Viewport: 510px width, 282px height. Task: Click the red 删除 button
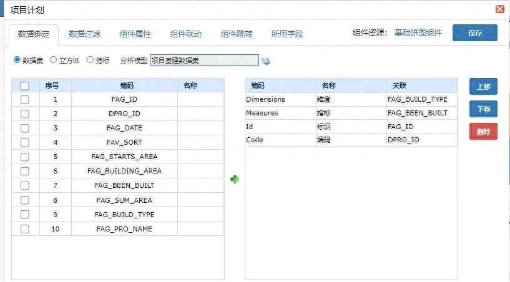tap(483, 132)
